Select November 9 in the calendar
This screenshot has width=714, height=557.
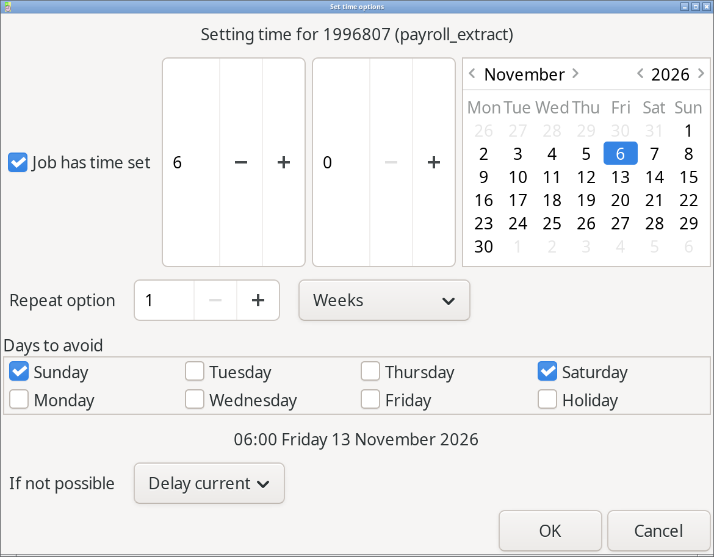click(483, 177)
